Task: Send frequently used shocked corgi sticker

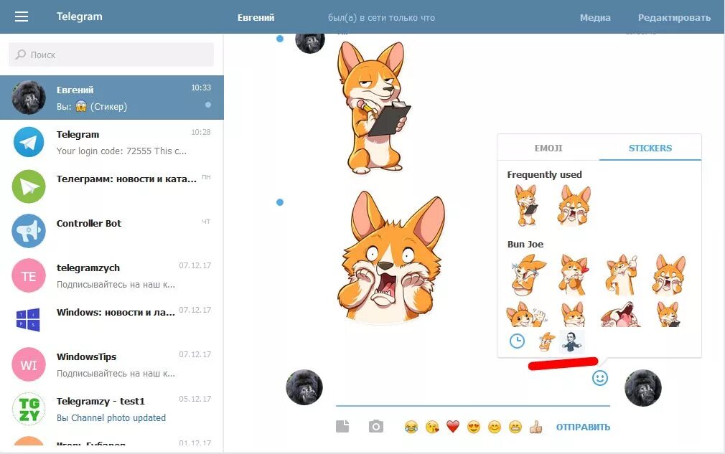Action: [574, 205]
